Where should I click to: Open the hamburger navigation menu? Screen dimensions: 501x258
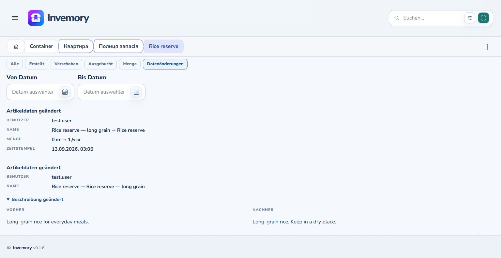point(15,18)
